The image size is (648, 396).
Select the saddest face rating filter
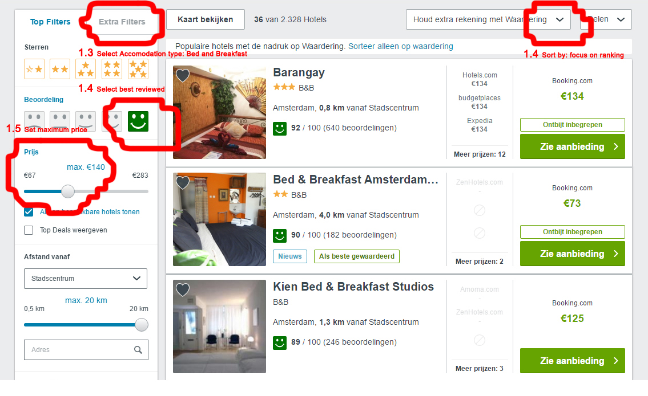click(34, 121)
